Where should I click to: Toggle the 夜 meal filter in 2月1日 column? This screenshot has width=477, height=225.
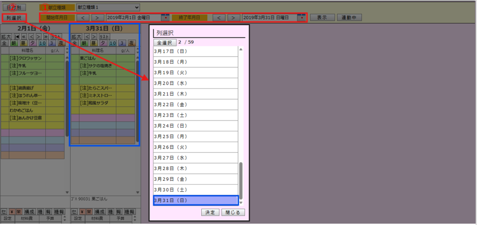61,43
